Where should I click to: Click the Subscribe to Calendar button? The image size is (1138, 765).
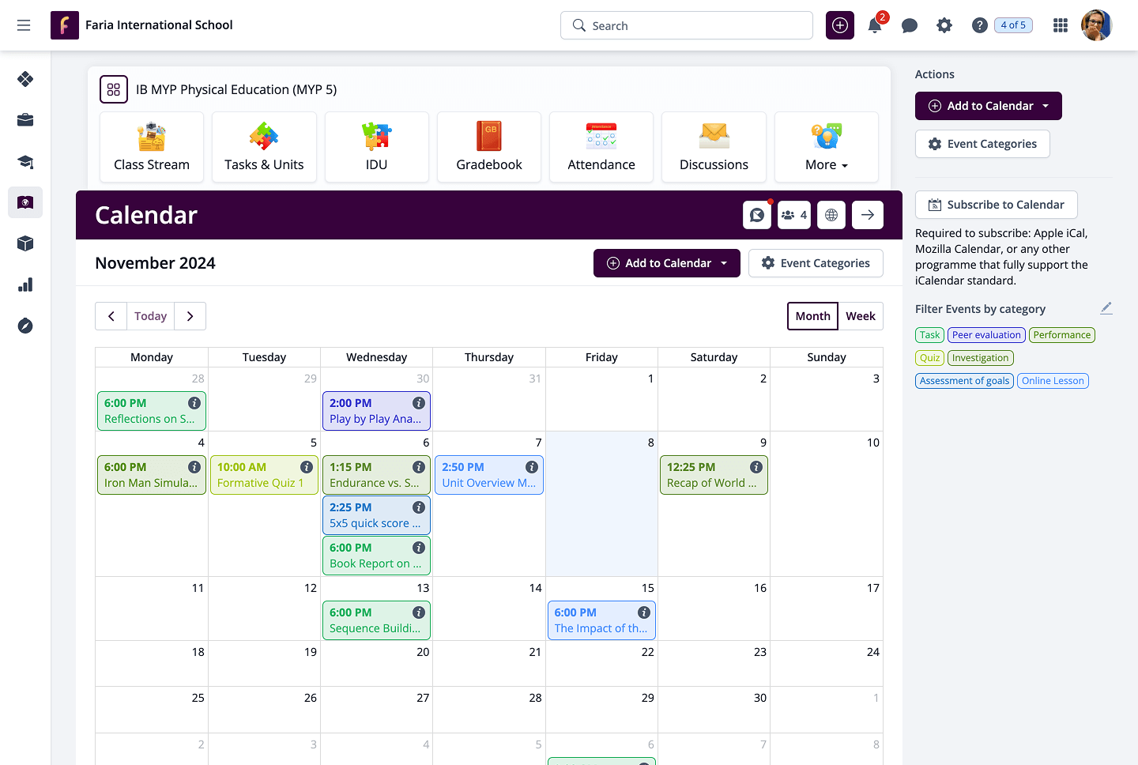tap(996, 205)
